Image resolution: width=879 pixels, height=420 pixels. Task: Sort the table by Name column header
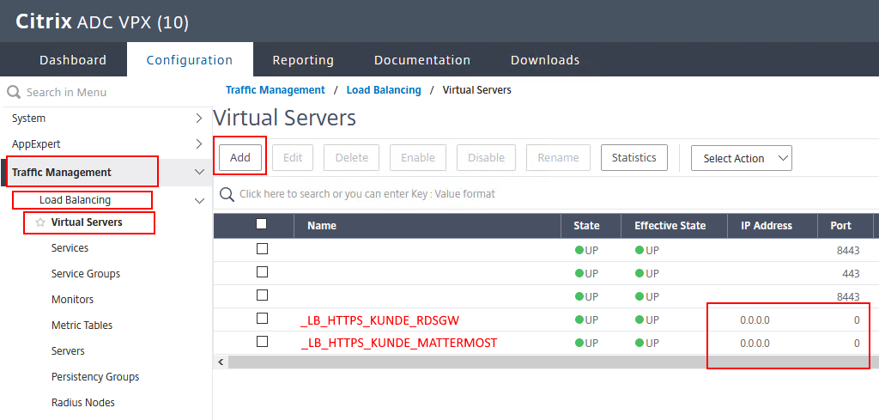322,226
